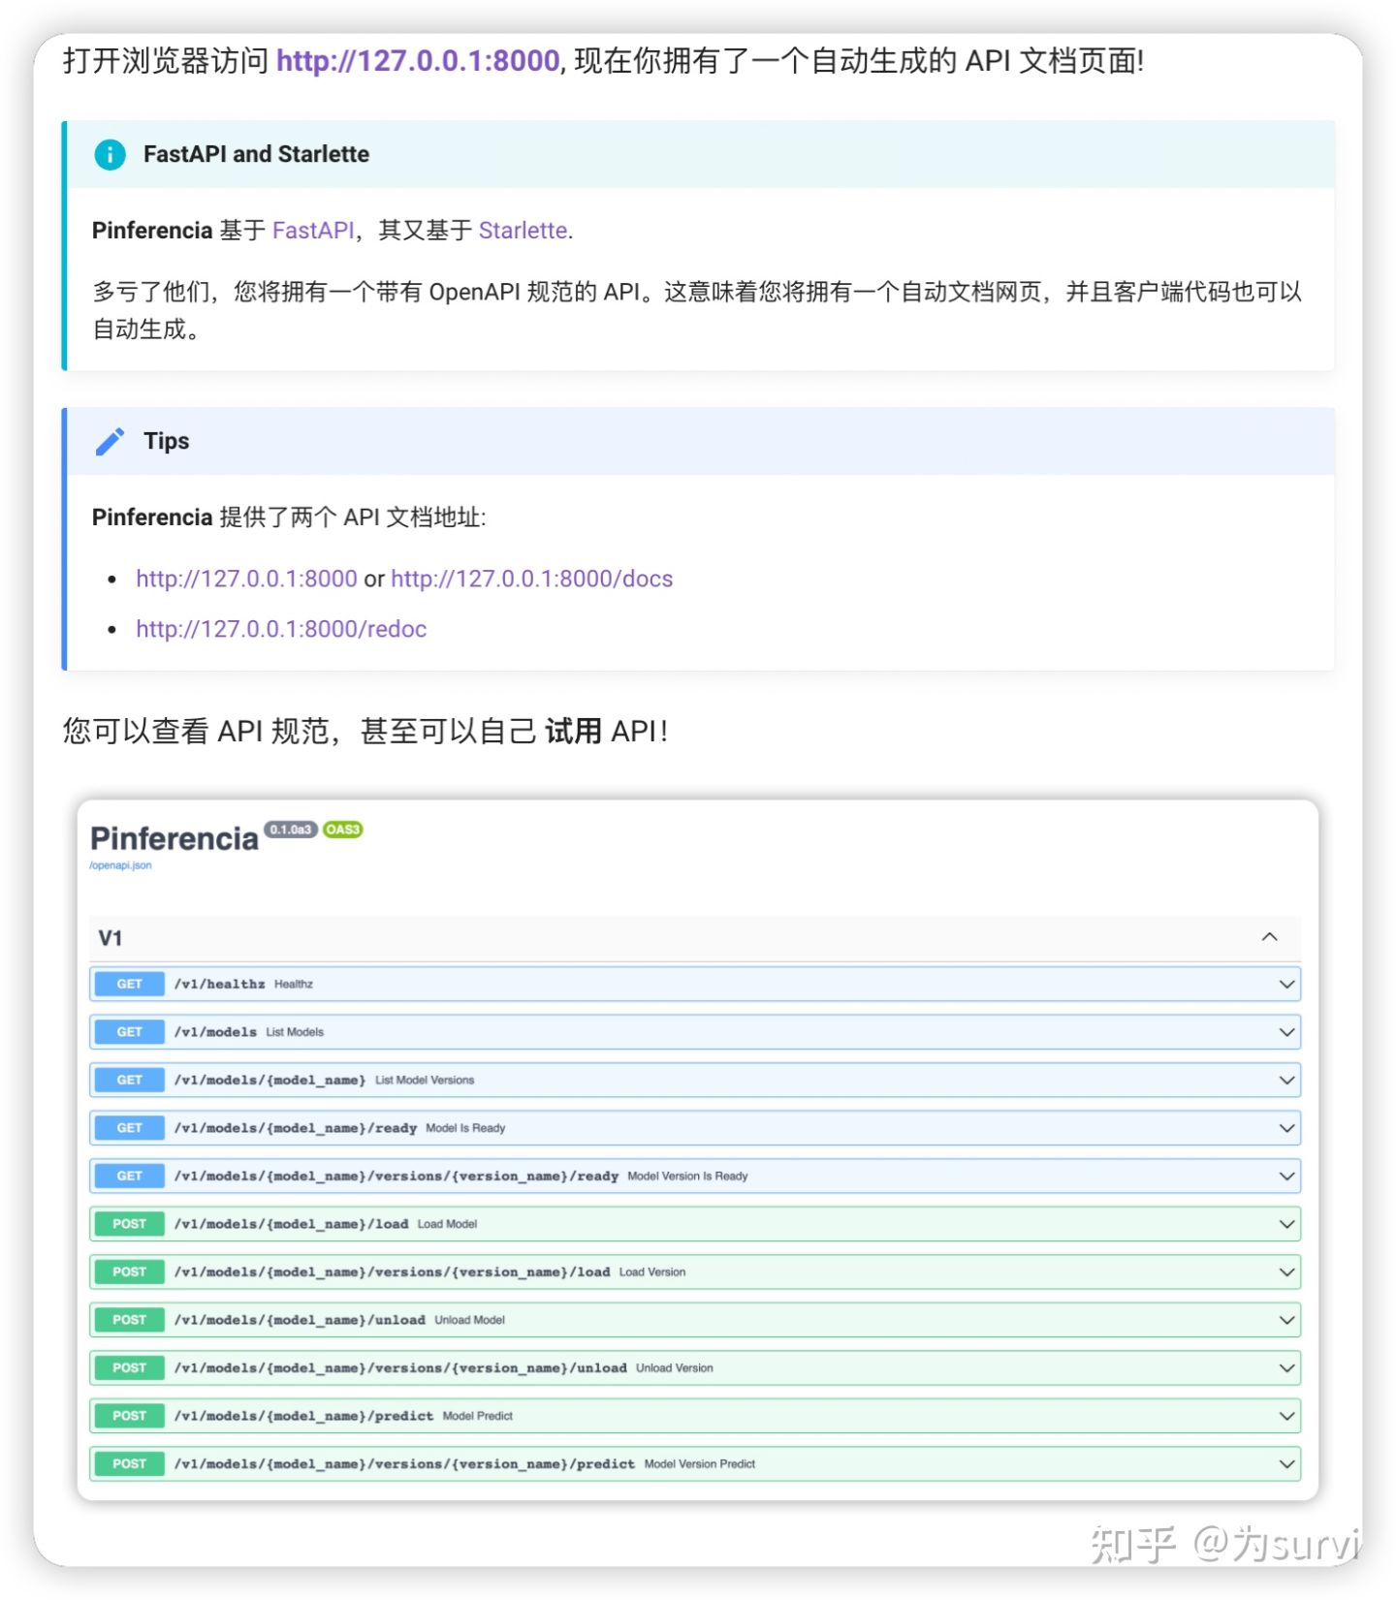
Task: Open the http://127.0.0.1:8000/docs link
Action: [x=531, y=579]
